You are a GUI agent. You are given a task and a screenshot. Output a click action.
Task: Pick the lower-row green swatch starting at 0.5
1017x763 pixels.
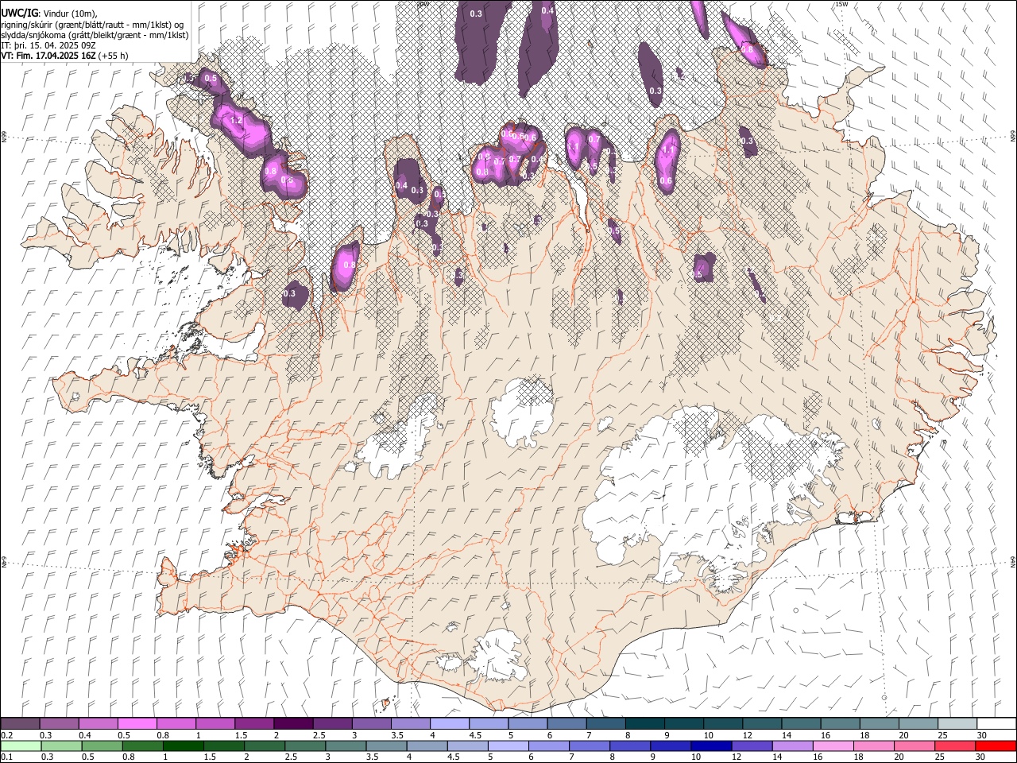coord(102,746)
